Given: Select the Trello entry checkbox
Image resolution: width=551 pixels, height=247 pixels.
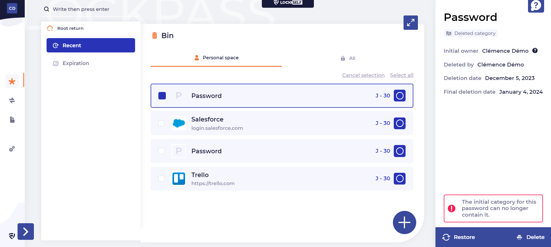Looking at the screenshot, I should 162,179.
